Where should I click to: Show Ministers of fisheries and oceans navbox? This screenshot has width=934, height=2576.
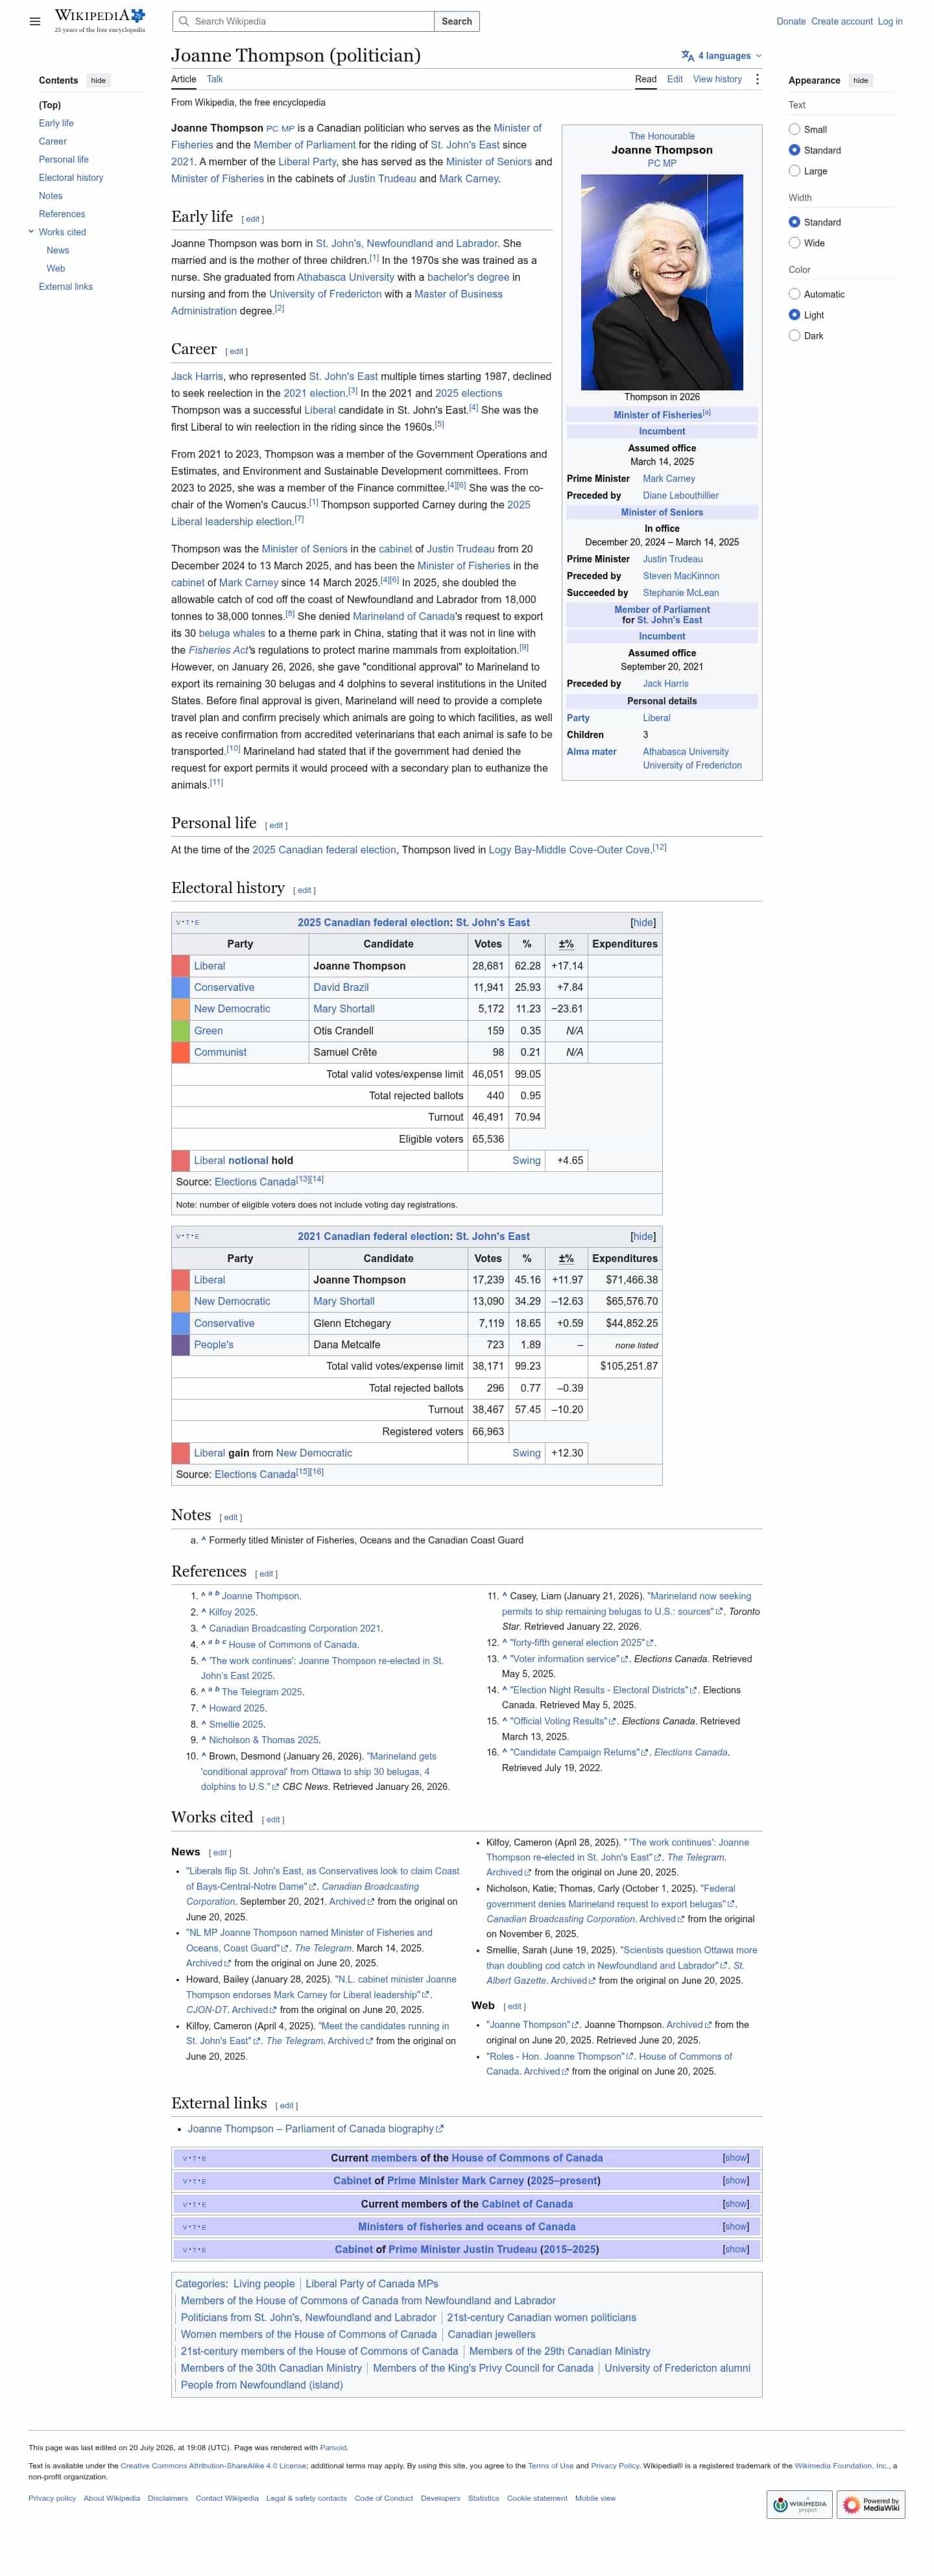click(736, 2227)
